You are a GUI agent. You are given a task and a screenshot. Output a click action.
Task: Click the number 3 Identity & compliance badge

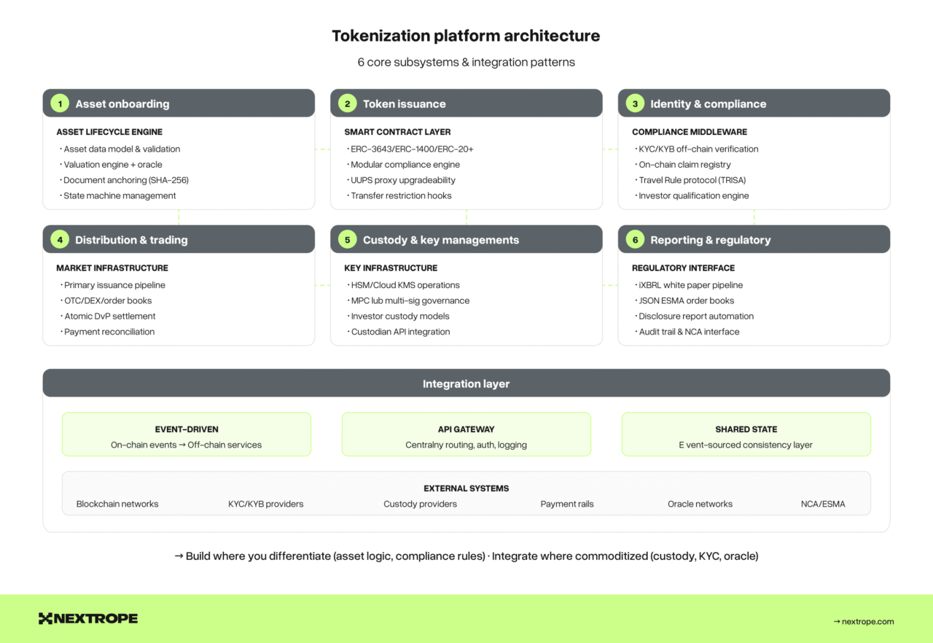[635, 104]
